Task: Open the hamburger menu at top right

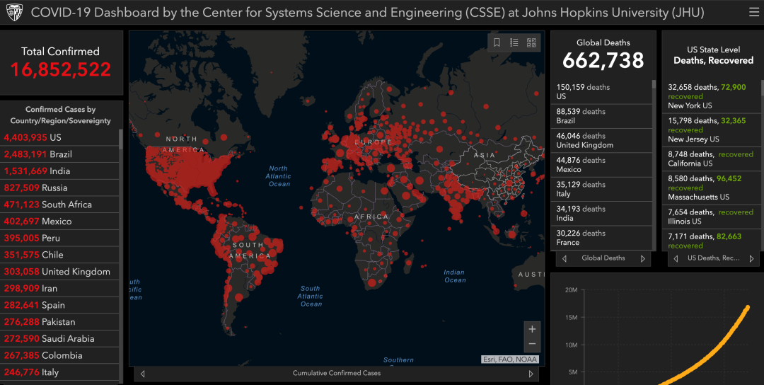Action: (x=754, y=13)
